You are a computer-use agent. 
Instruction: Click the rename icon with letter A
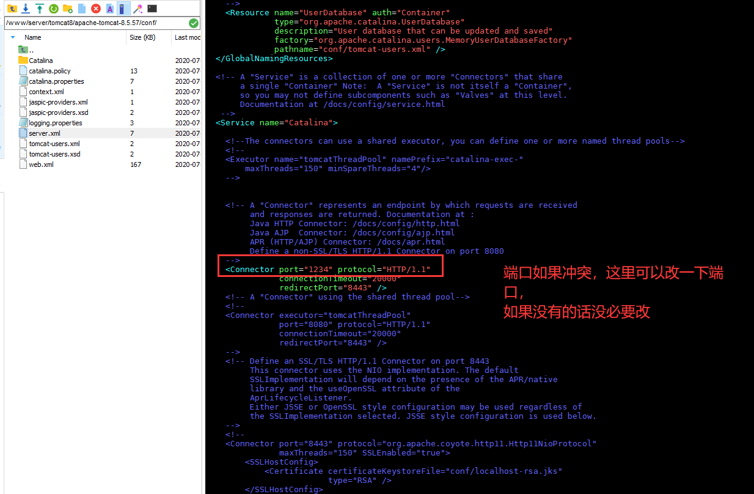point(110,9)
